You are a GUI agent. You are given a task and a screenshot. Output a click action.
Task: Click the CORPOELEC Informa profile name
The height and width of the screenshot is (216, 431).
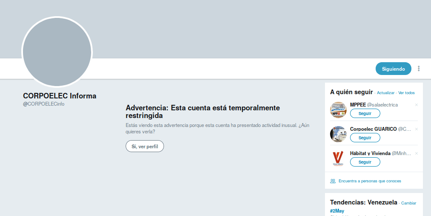pyautogui.click(x=60, y=96)
